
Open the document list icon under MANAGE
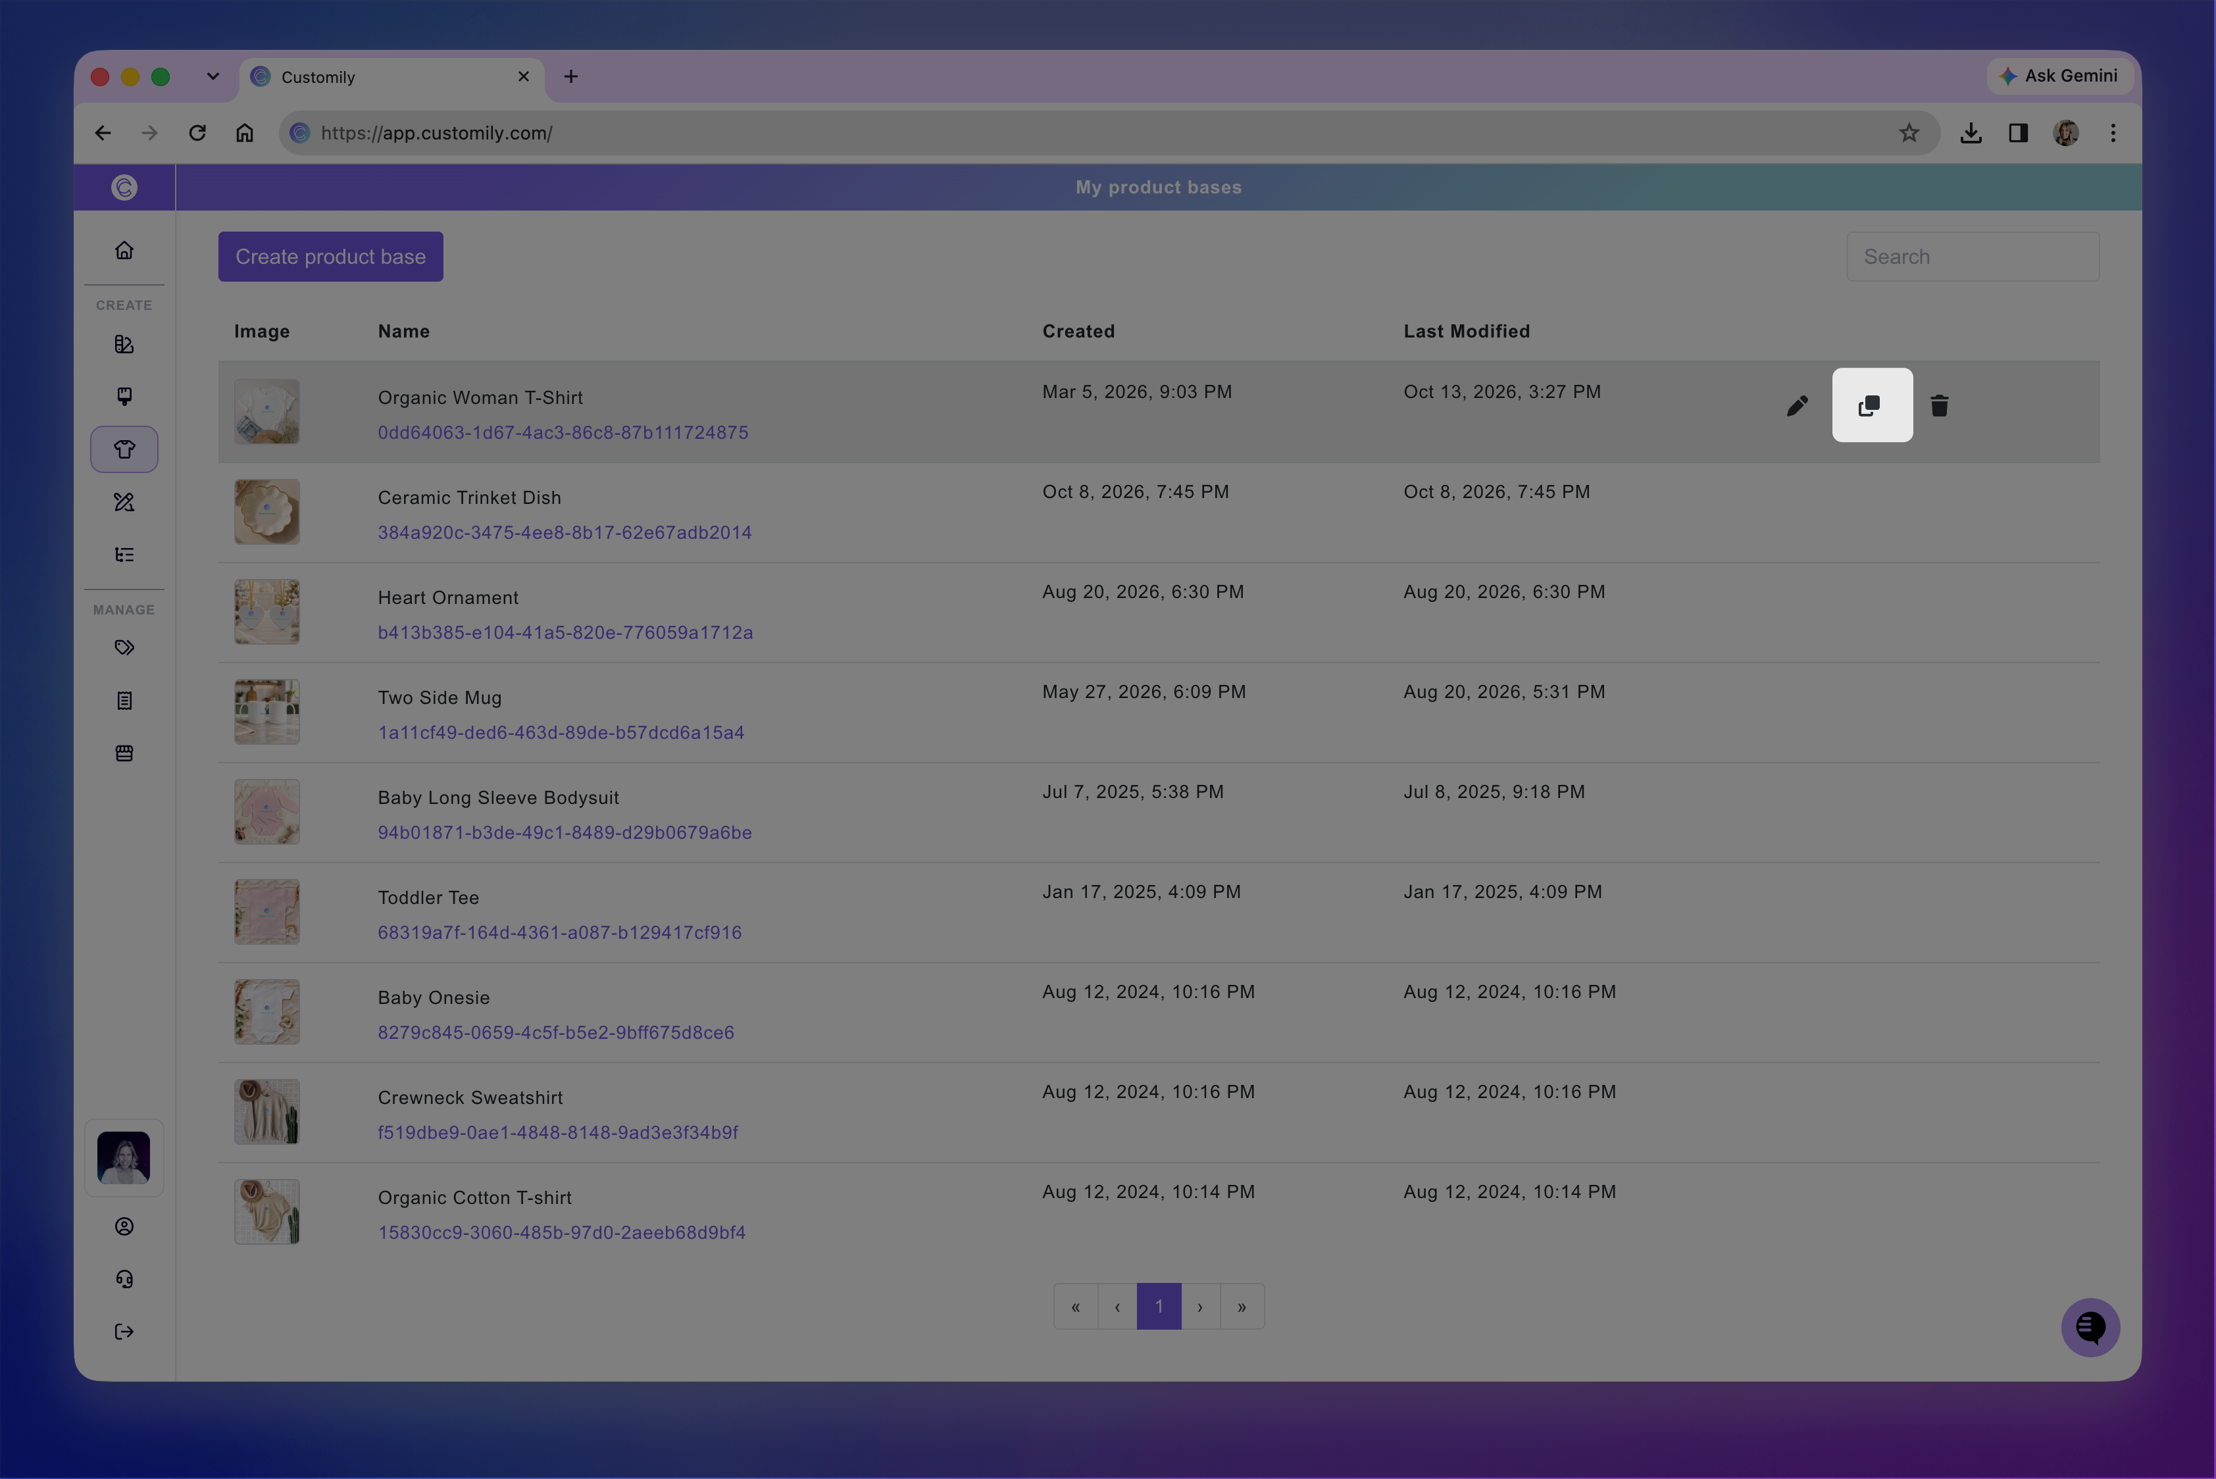tap(124, 701)
